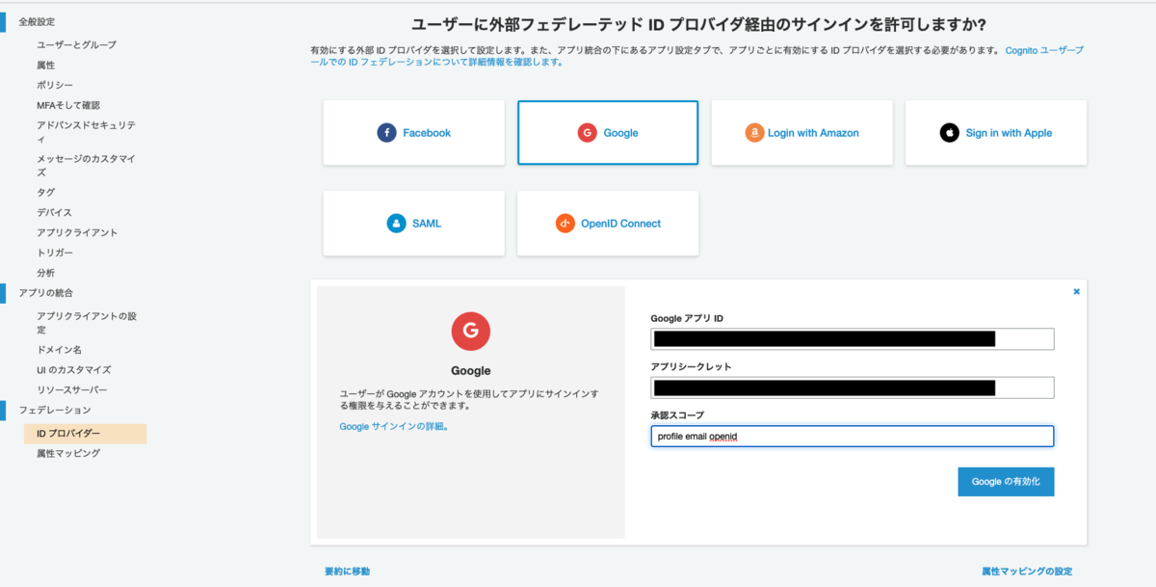1156x587 pixels.
Task: Open MFAそして確認 in sidebar
Action: pyautogui.click(x=68, y=105)
